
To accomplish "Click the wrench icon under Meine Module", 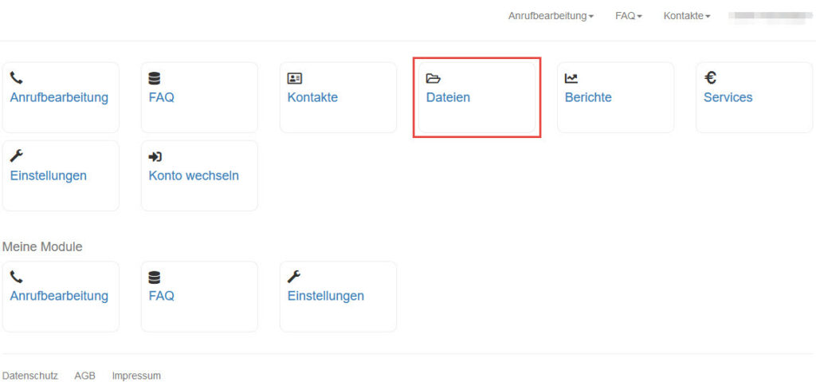I will click(293, 277).
